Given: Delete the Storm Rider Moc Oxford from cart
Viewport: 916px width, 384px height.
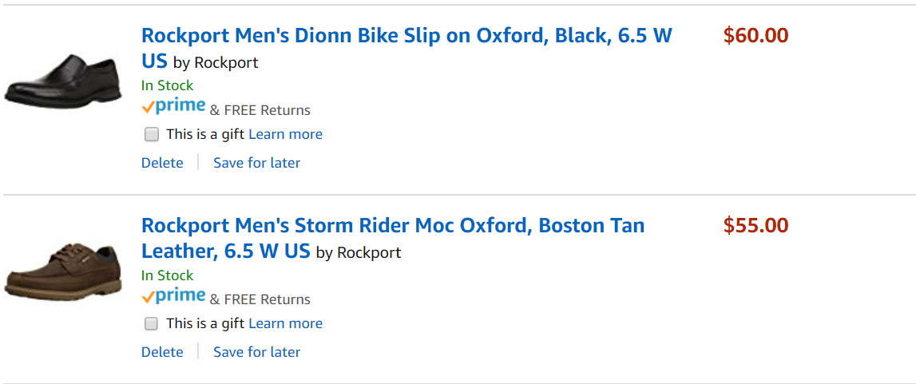Looking at the screenshot, I should pyautogui.click(x=162, y=352).
